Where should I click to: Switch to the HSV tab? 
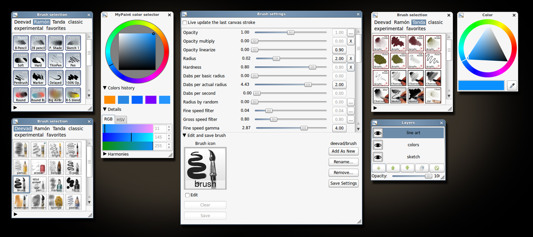[x=120, y=120]
